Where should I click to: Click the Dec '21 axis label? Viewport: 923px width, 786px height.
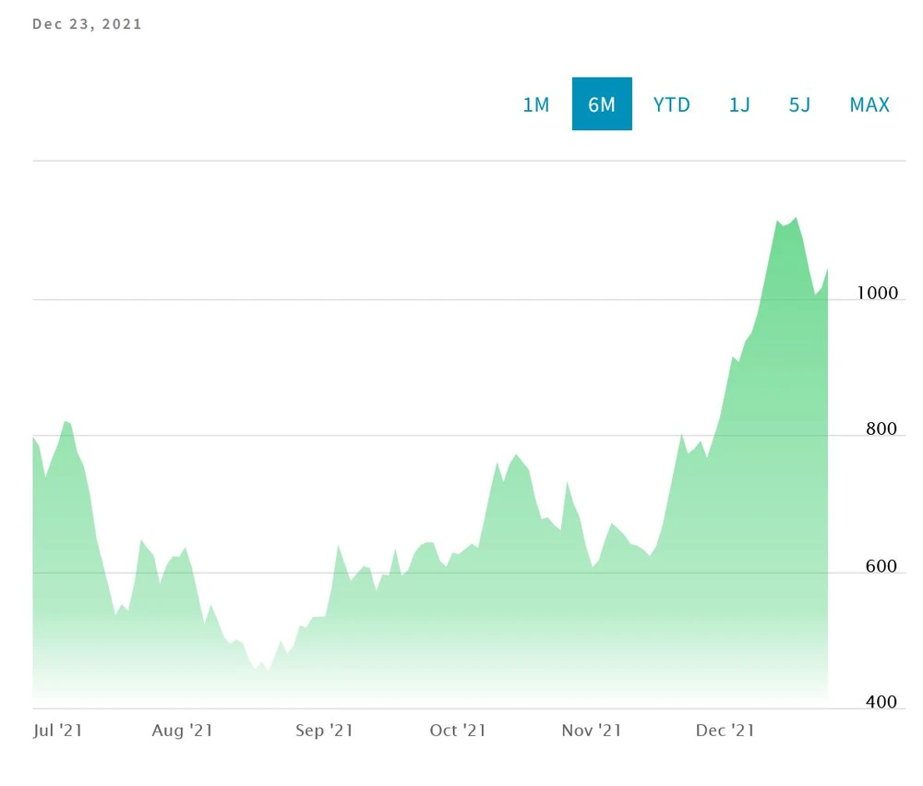(725, 731)
